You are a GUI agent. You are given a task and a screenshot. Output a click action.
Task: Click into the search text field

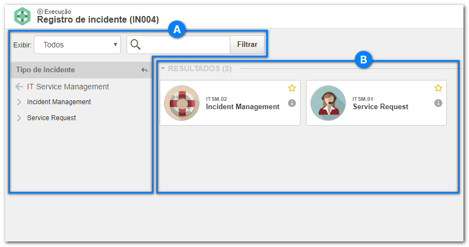coord(187,45)
